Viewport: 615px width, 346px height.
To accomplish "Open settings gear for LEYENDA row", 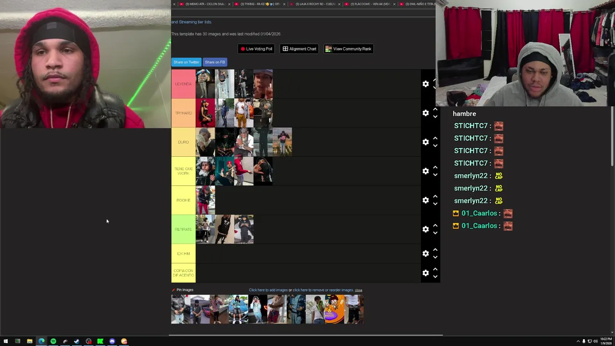I will pos(426,84).
